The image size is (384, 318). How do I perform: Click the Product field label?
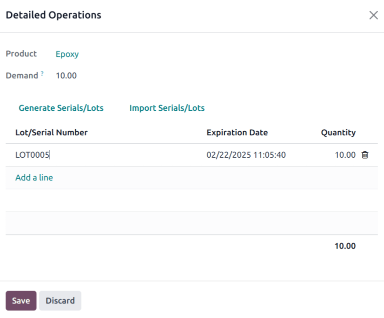[21, 53]
